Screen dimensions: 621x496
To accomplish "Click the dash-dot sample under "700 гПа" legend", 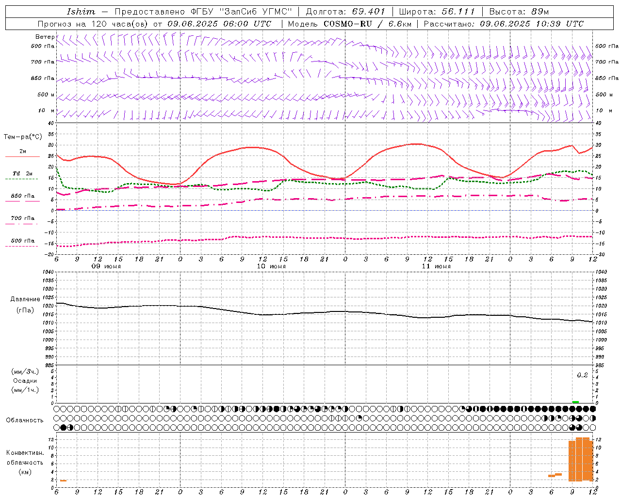I will pos(21,224).
